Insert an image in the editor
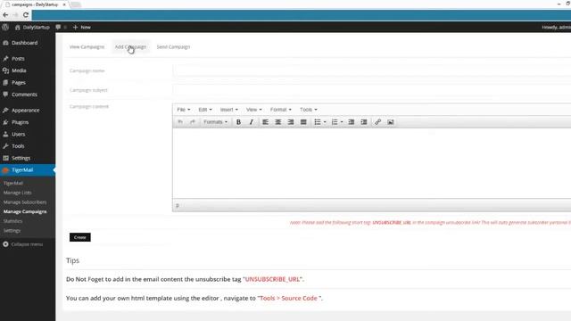571x321 pixels. (x=391, y=122)
